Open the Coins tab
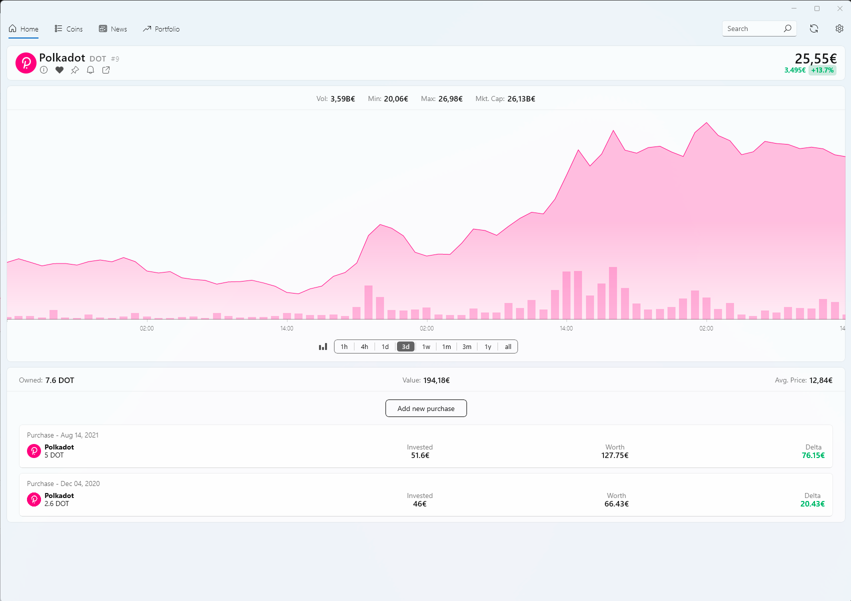 pos(68,29)
